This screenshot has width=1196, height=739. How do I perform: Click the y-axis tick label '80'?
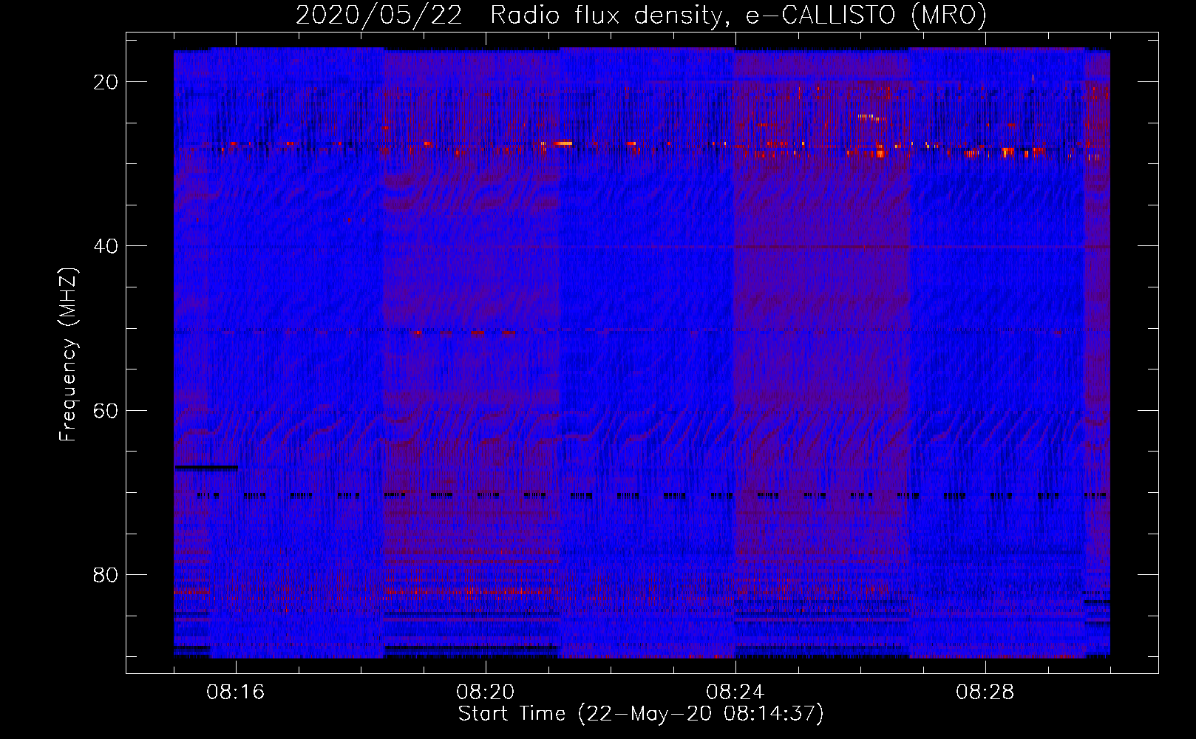click(106, 574)
